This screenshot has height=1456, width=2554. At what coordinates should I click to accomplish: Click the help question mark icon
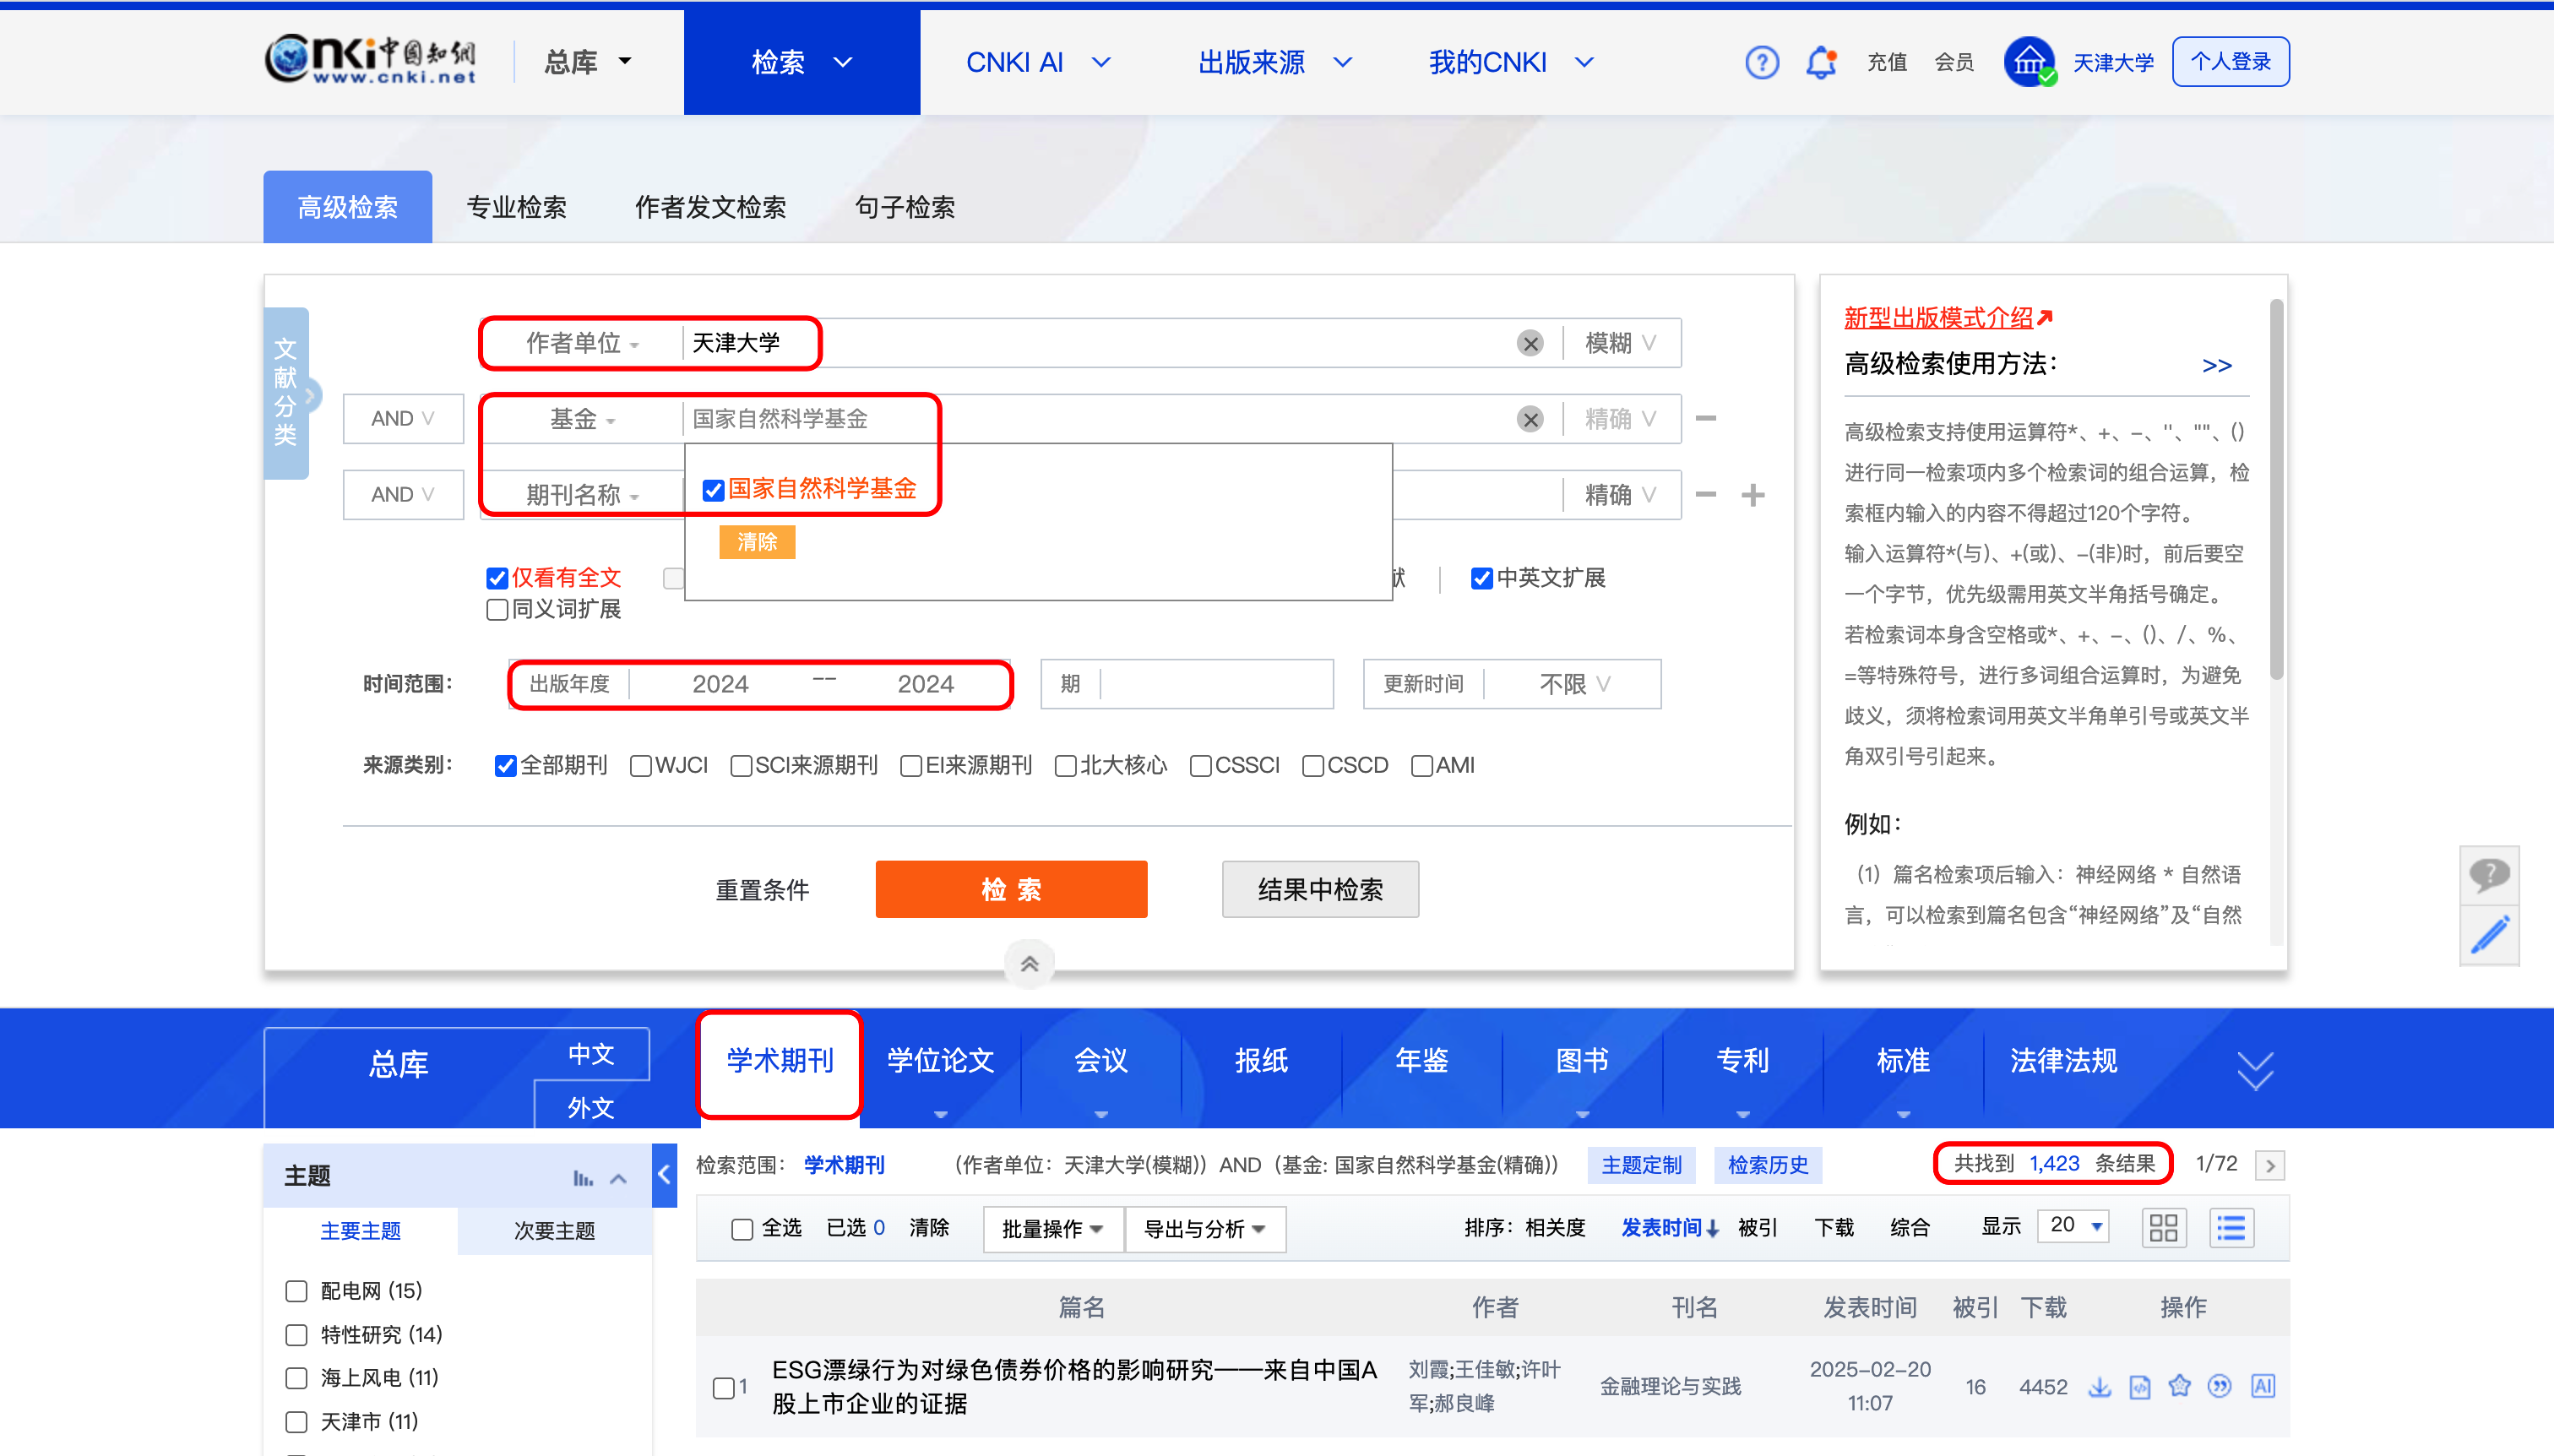point(1761,63)
